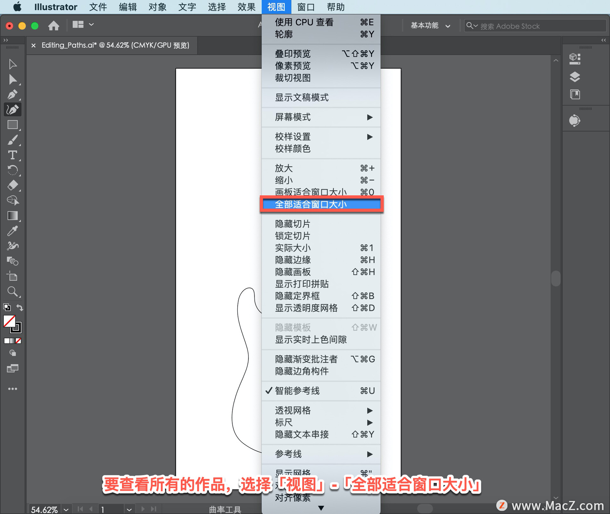Toggle 隐藏边缘 edges visibility
The width and height of the screenshot is (610, 514).
tap(321, 260)
